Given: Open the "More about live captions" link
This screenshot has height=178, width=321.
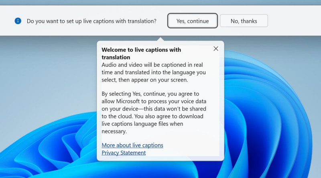Looking at the screenshot, I should pyautogui.click(x=132, y=145).
